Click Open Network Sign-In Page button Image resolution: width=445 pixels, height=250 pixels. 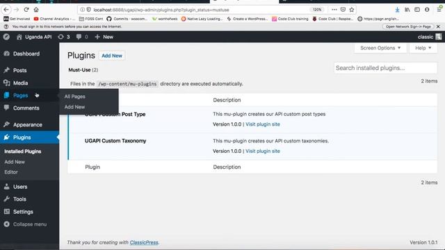[x=408, y=26]
